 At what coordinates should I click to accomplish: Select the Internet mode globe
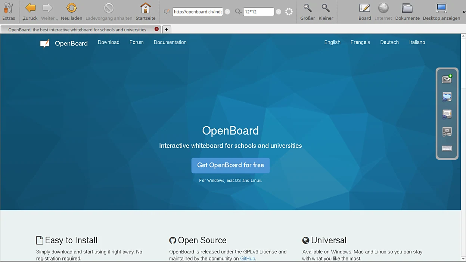383,11
